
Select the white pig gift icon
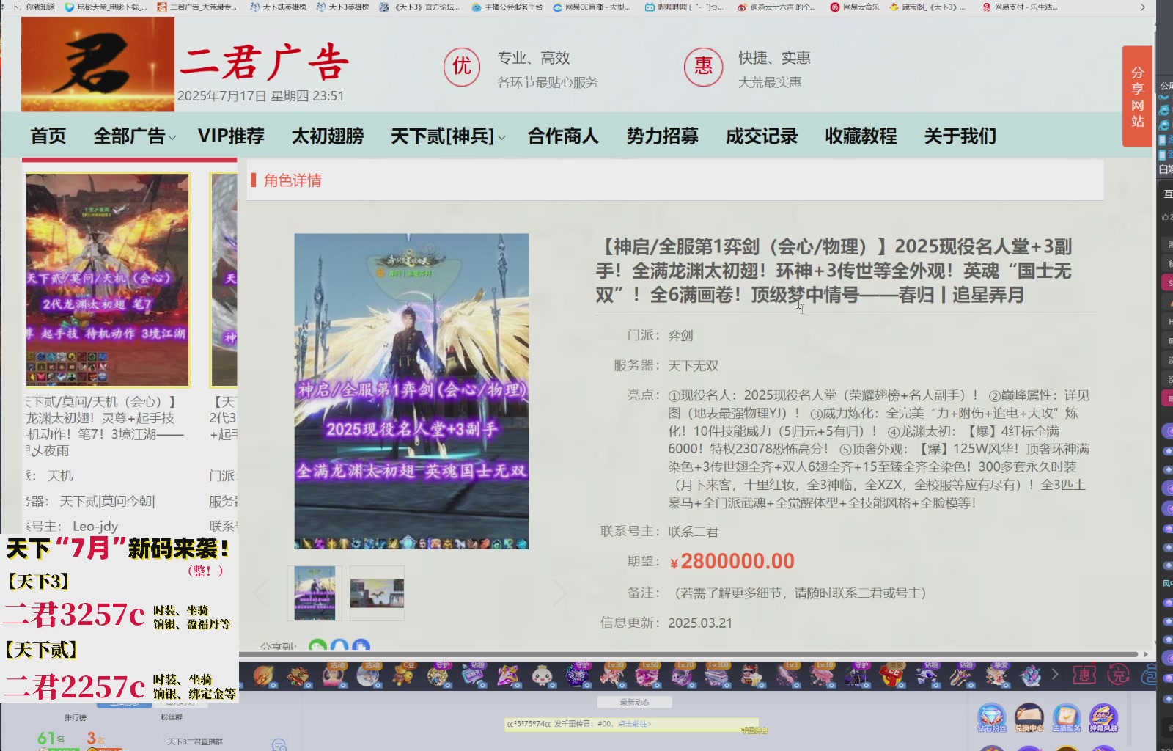[x=543, y=675]
